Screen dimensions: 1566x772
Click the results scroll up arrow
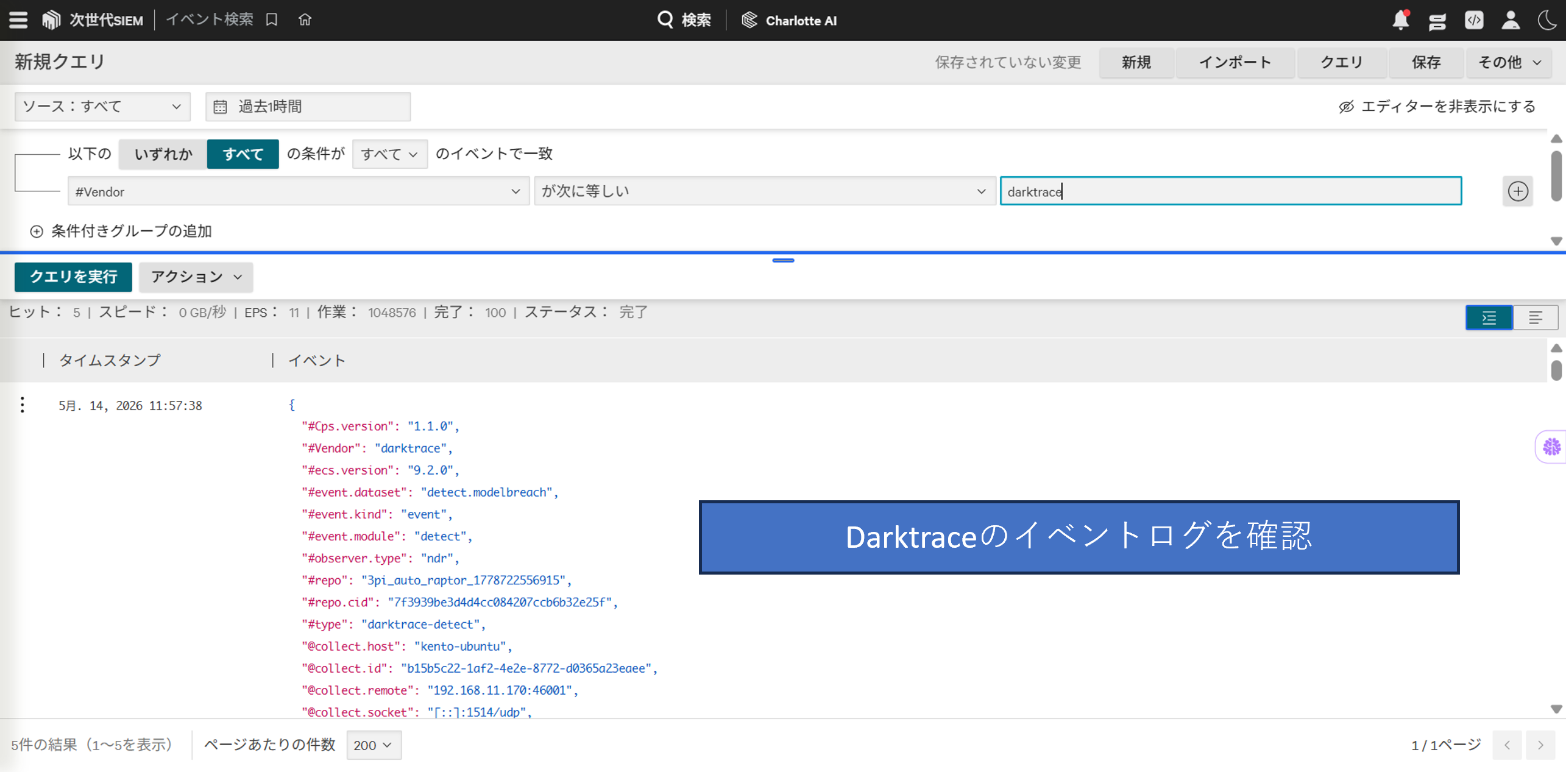[x=1556, y=348]
